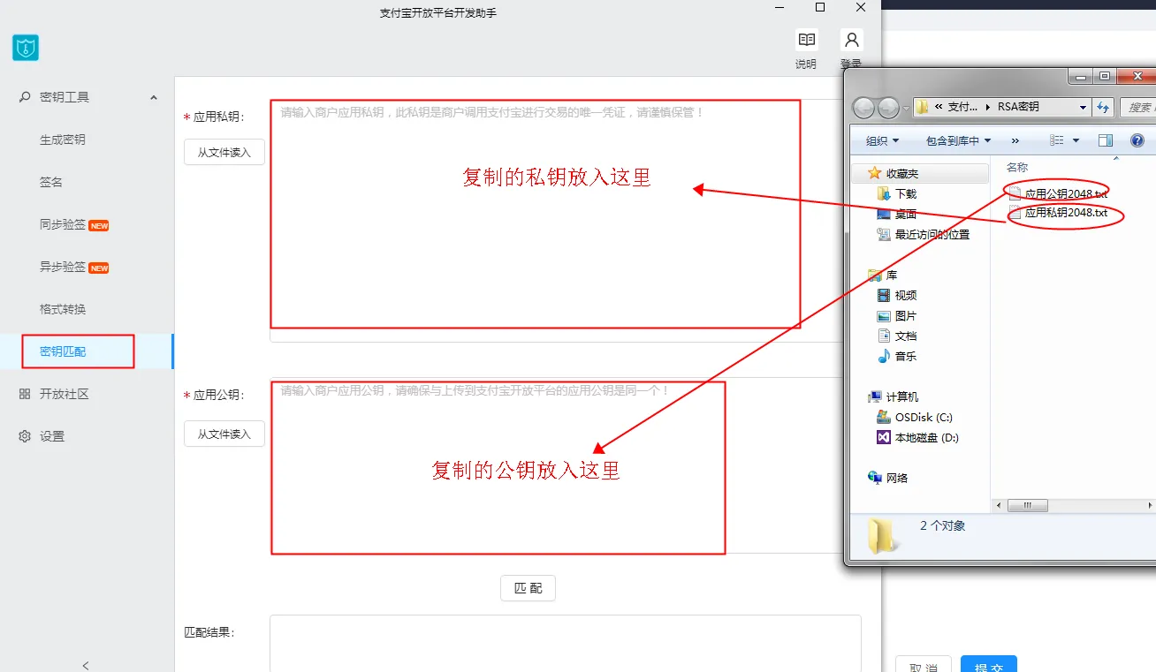The image size is (1156, 672).
Task: Open view options dropdown arrow
Action: (1076, 140)
